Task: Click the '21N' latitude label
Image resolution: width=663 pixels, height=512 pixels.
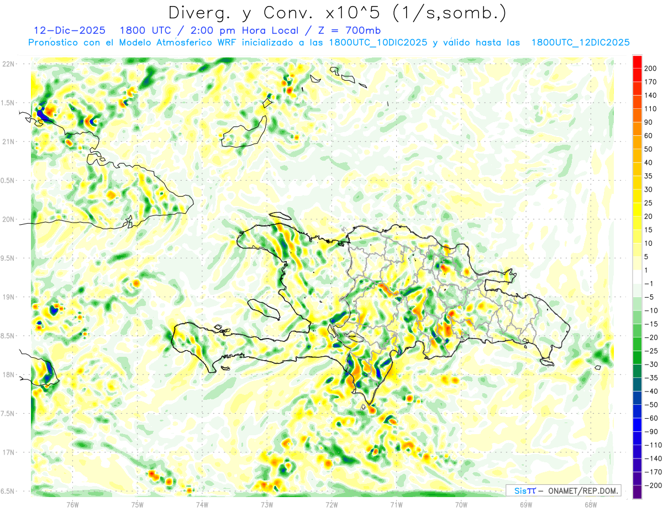Action: point(8,141)
